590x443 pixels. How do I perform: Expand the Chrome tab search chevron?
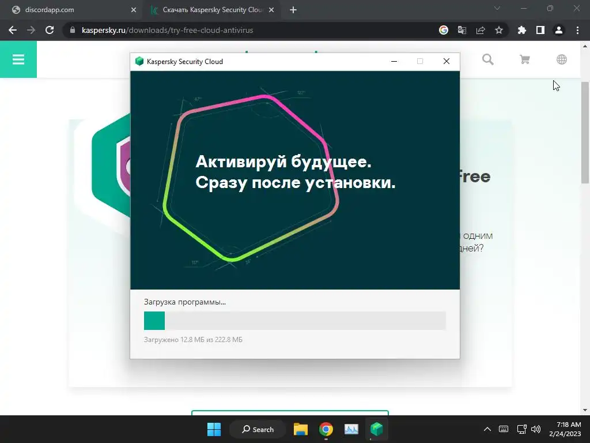tap(497, 8)
